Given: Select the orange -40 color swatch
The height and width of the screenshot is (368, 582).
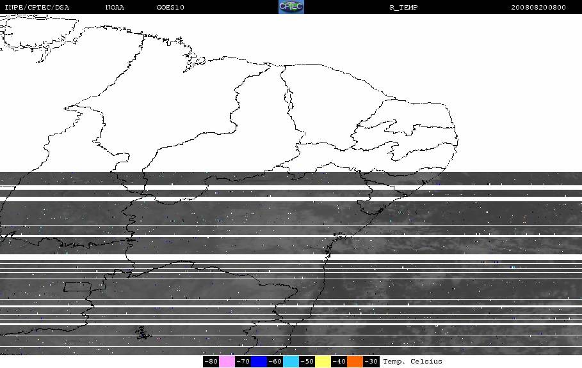Looking at the screenshot, I should click(355, 362).
